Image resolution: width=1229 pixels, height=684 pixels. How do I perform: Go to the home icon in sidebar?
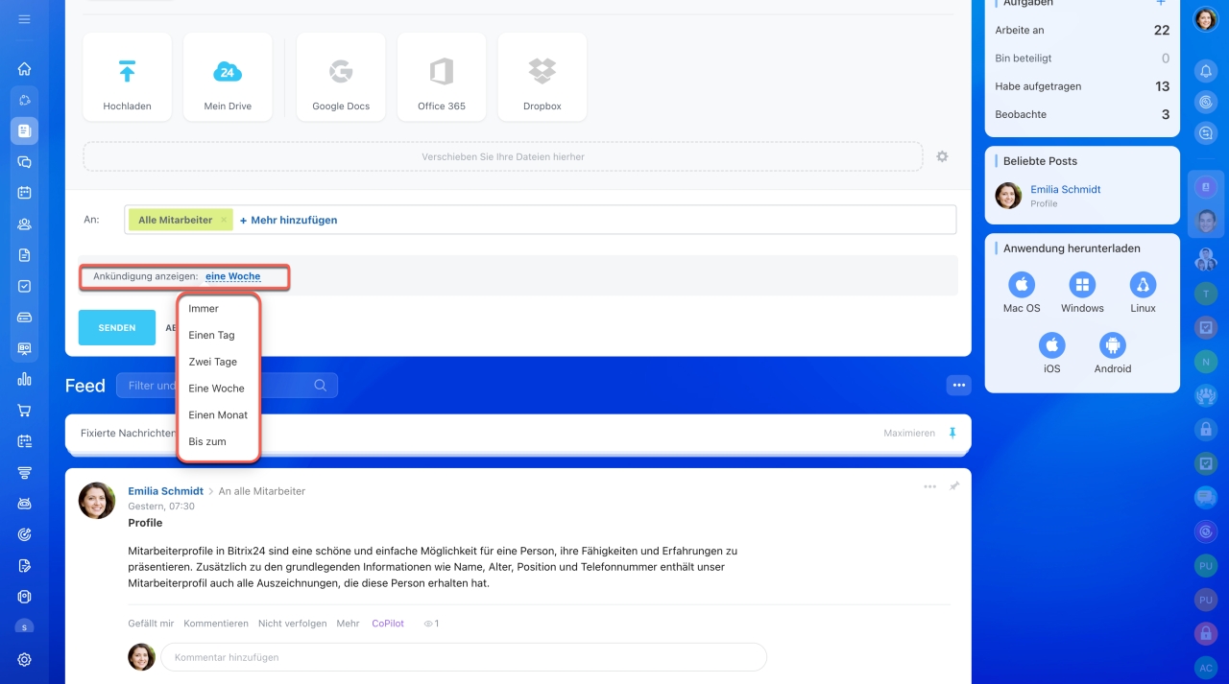click(25, 69)
